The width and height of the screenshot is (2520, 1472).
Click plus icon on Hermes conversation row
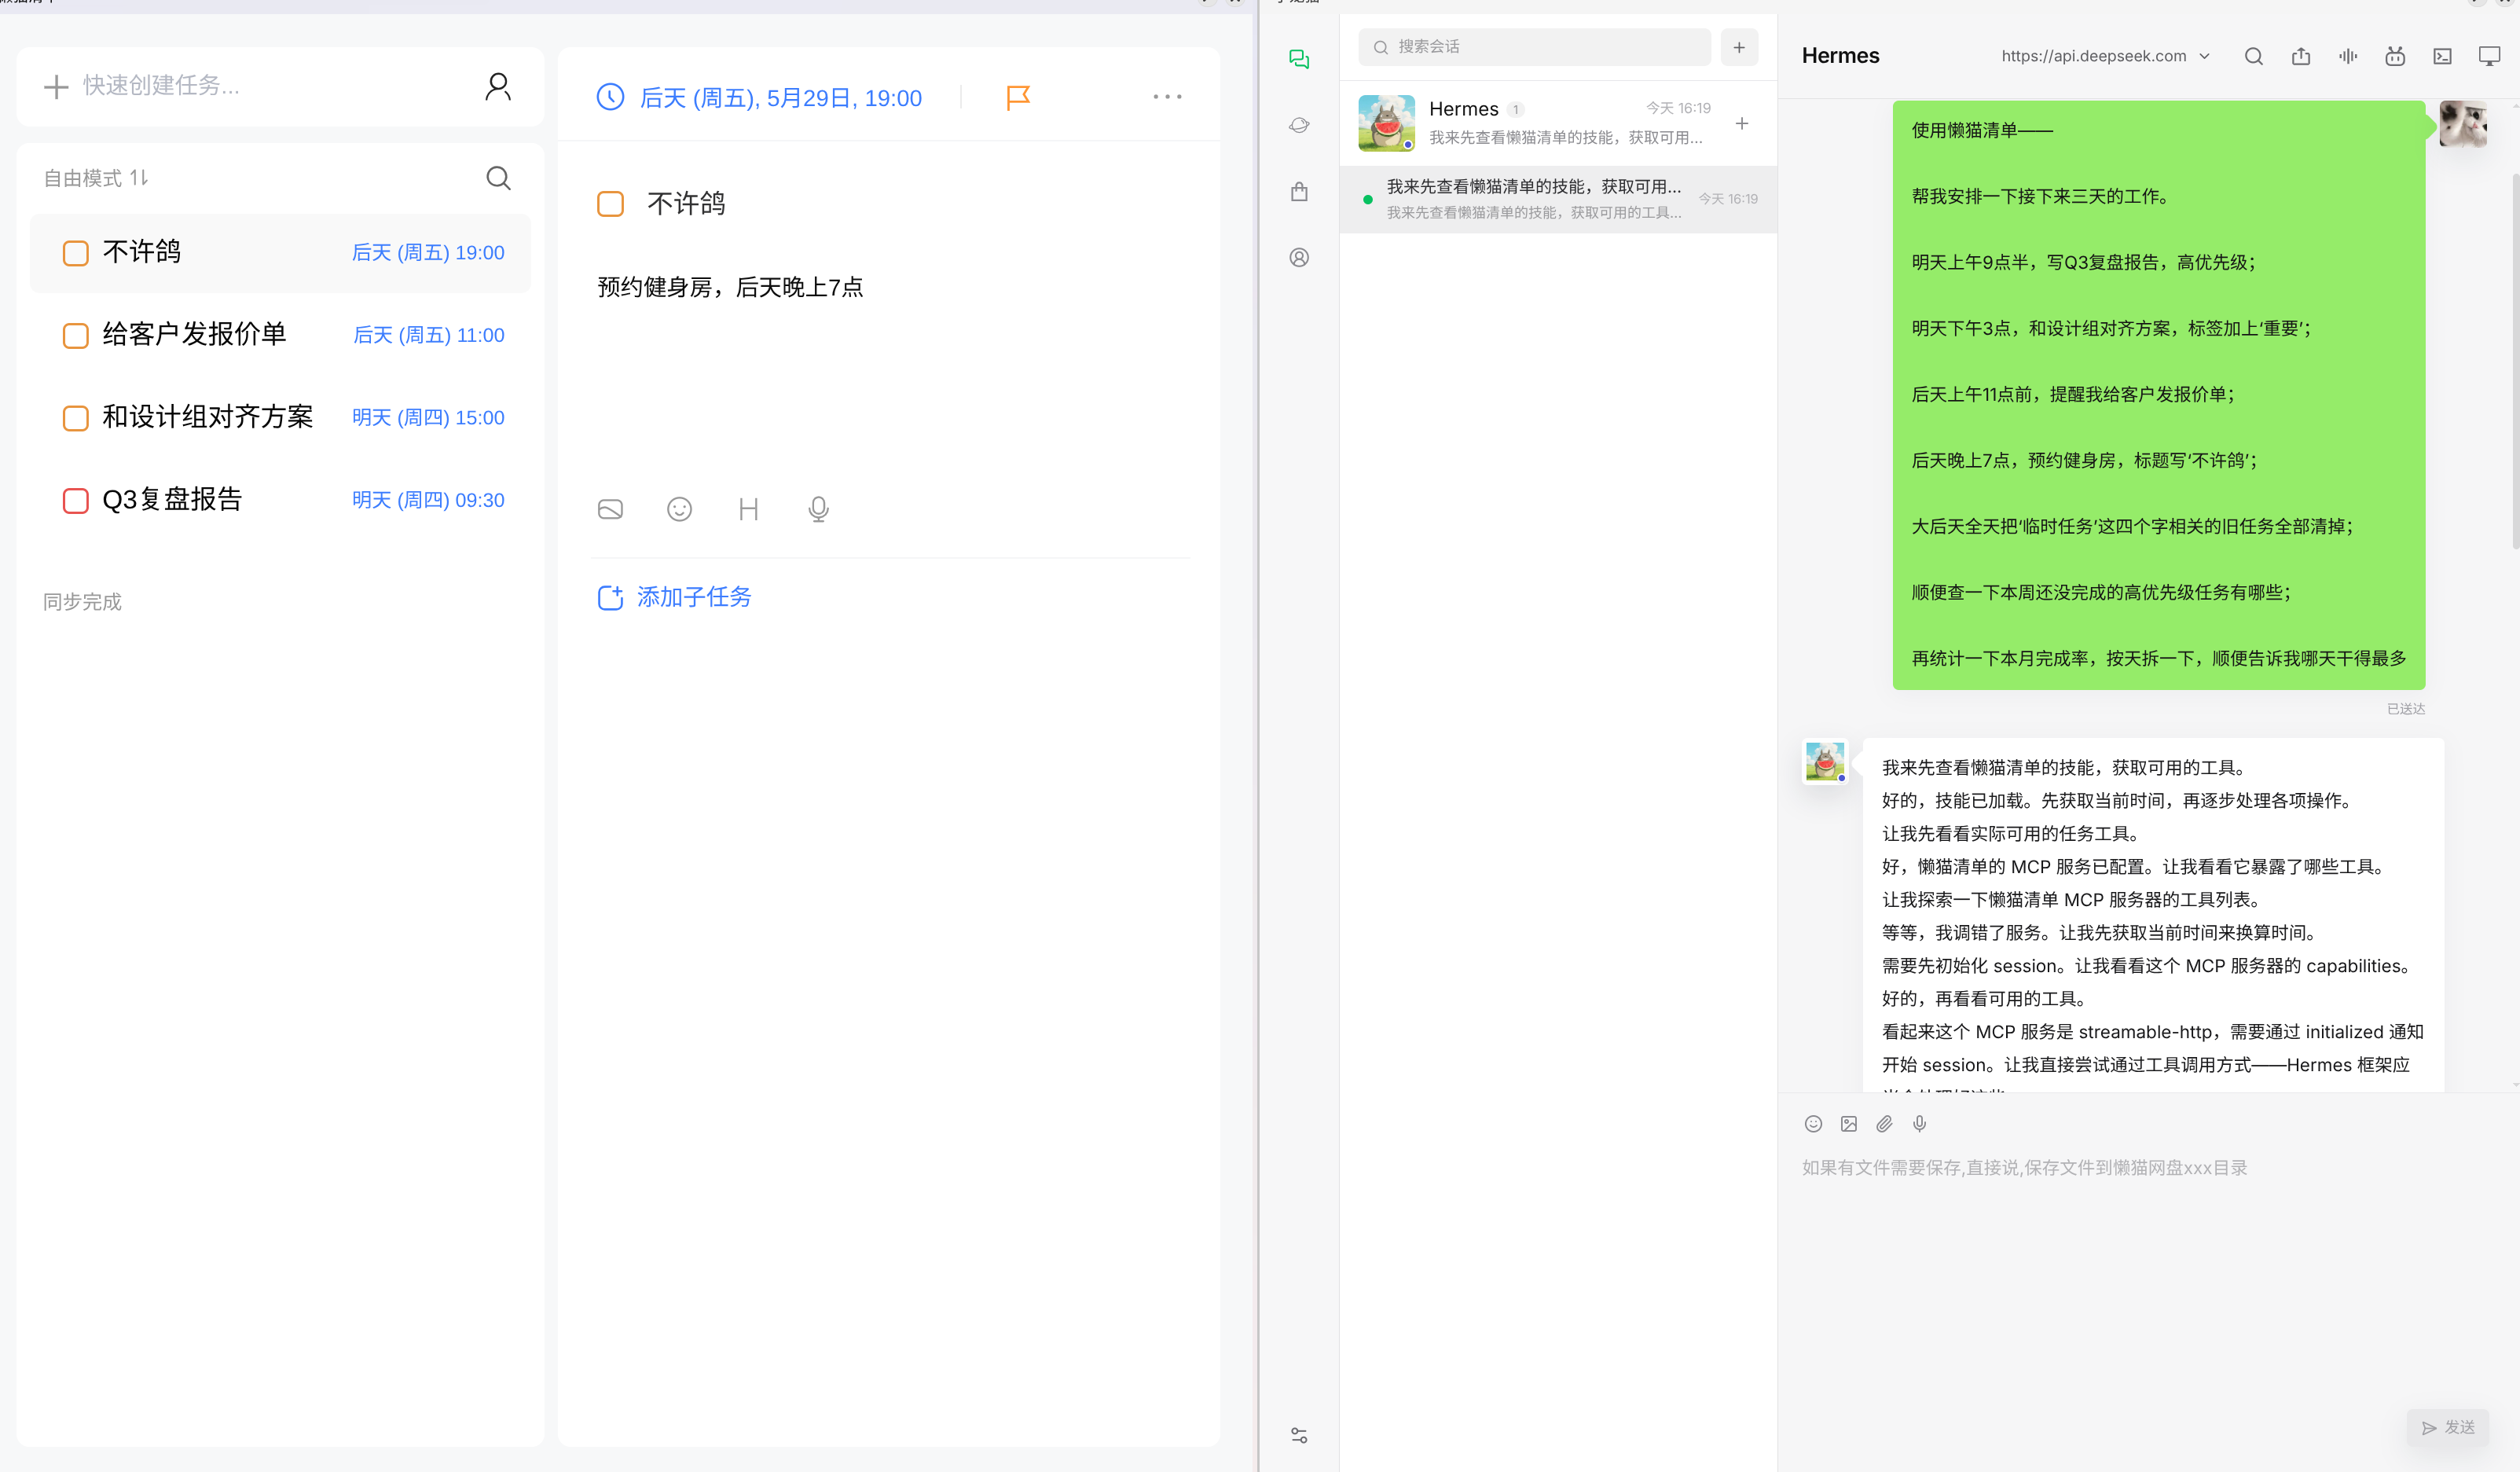[x=1742, y=123]
